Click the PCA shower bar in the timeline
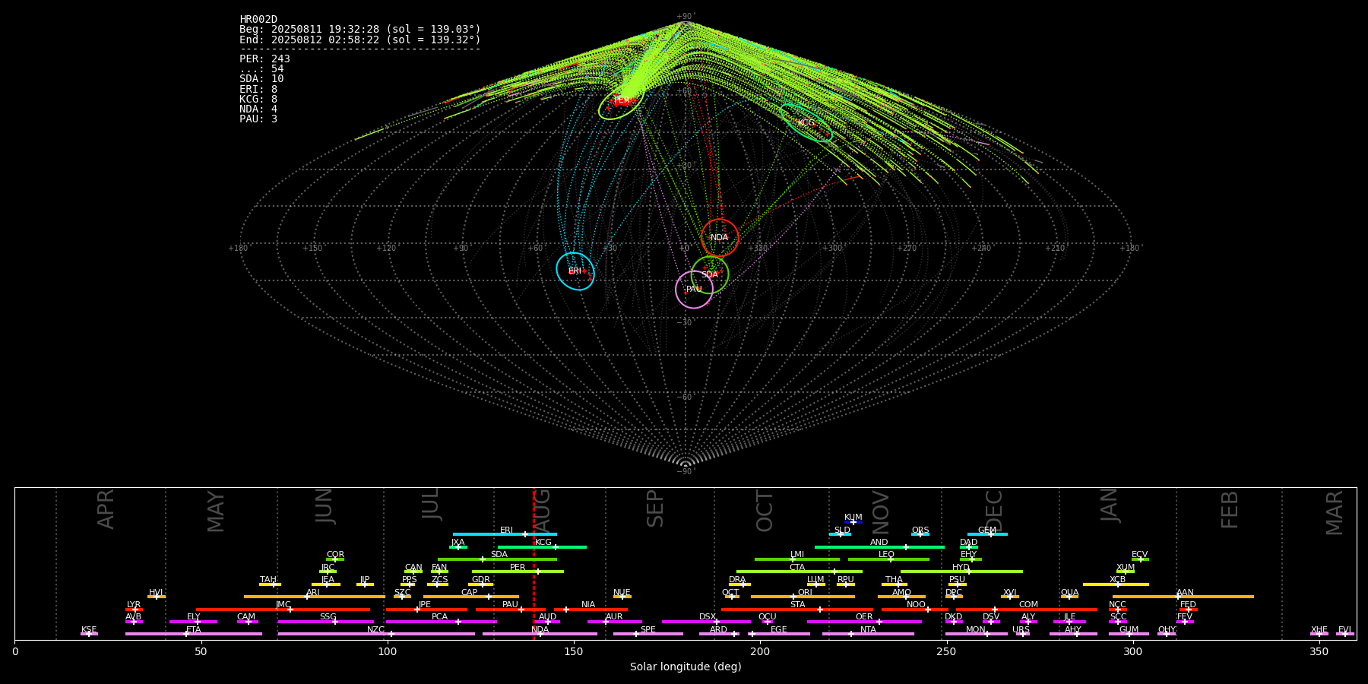The image size is (1368, 684). tap(441, 622)
